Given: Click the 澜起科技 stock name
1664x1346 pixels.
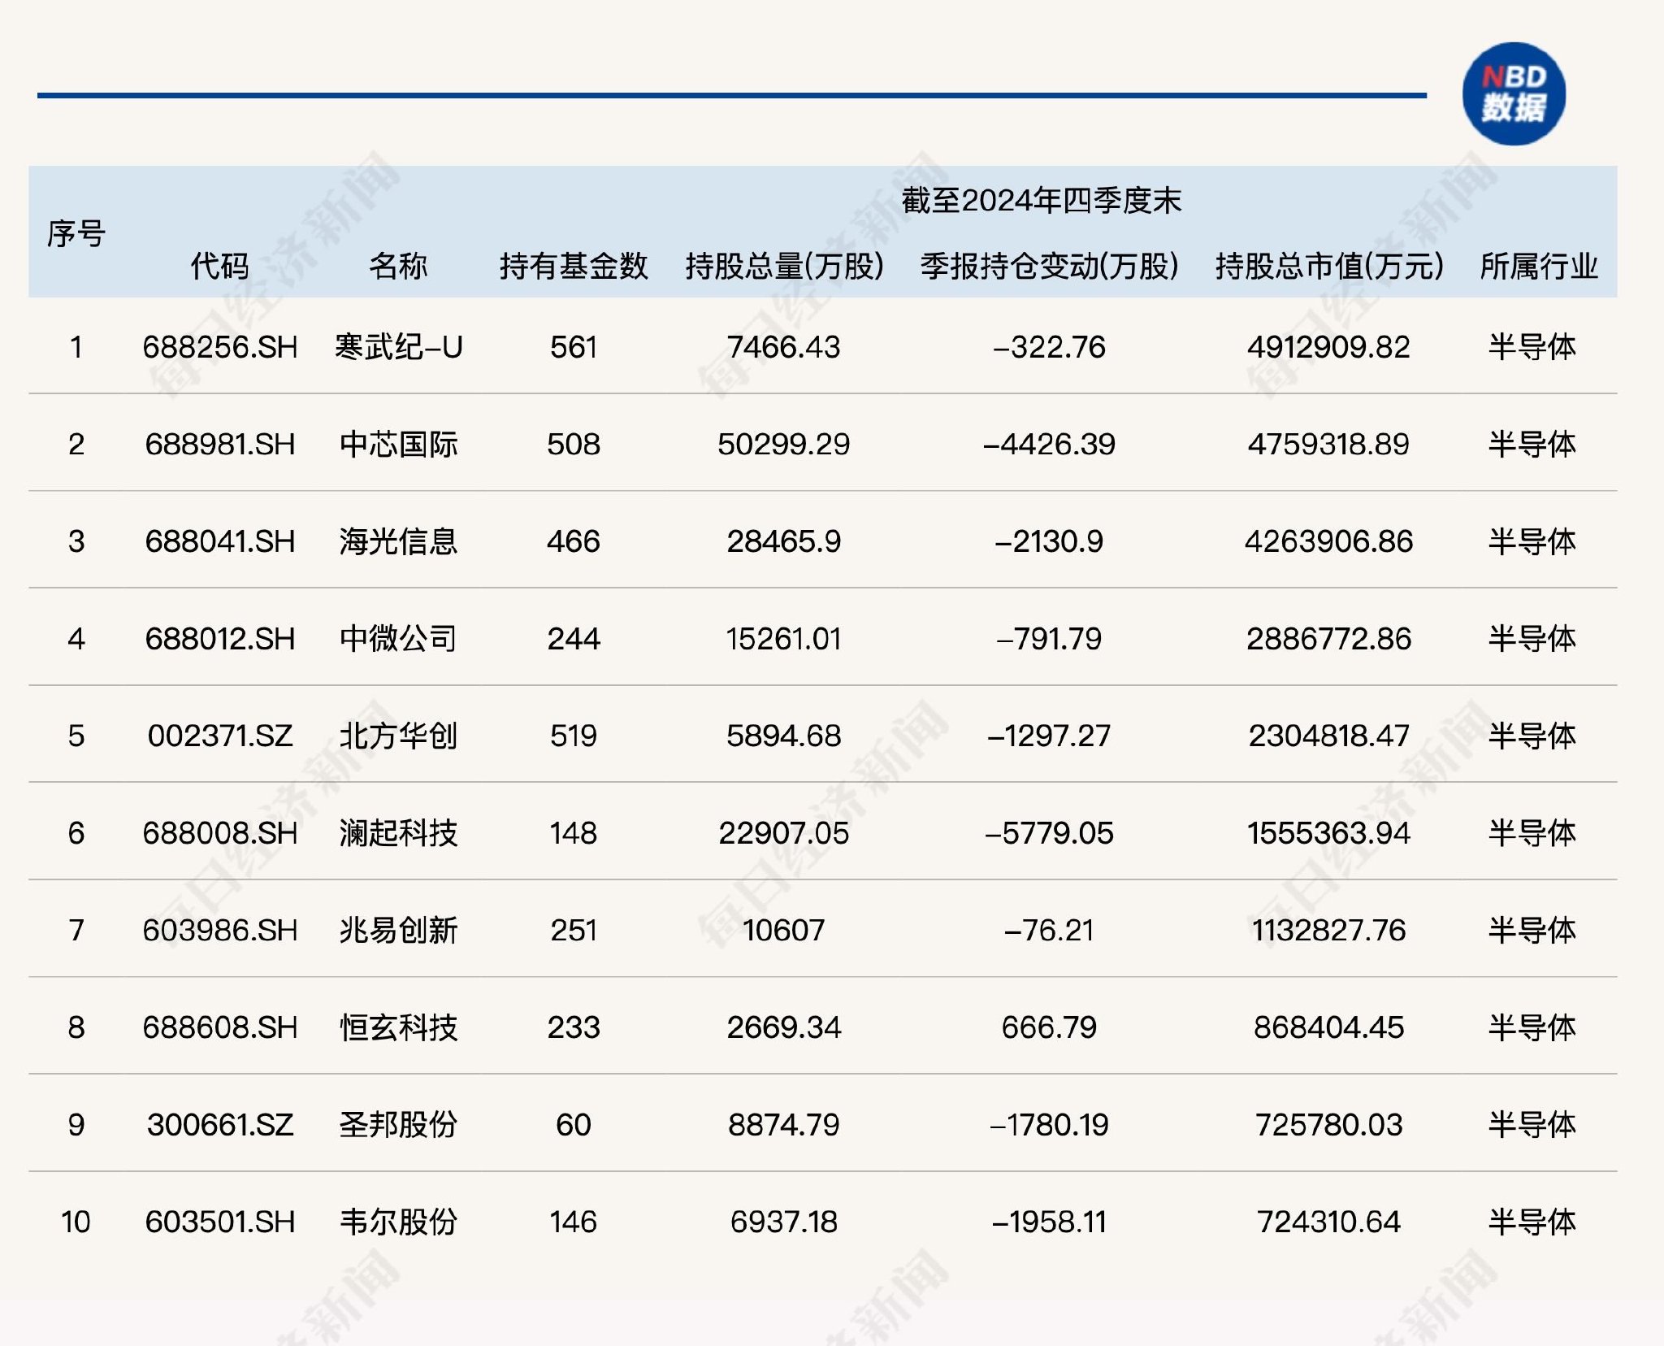Looking at the screenshot, I should pyautogui.click(x=398, y=833).
